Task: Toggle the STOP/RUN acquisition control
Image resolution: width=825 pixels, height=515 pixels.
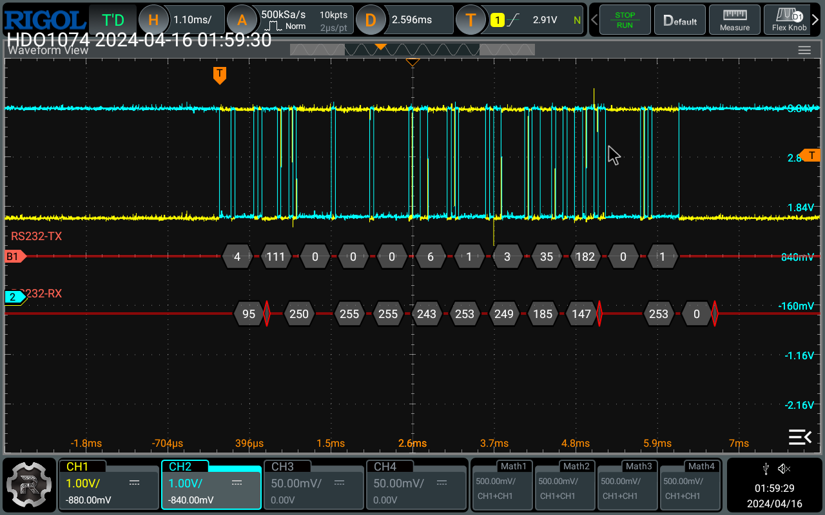Action: pos(624,20)
